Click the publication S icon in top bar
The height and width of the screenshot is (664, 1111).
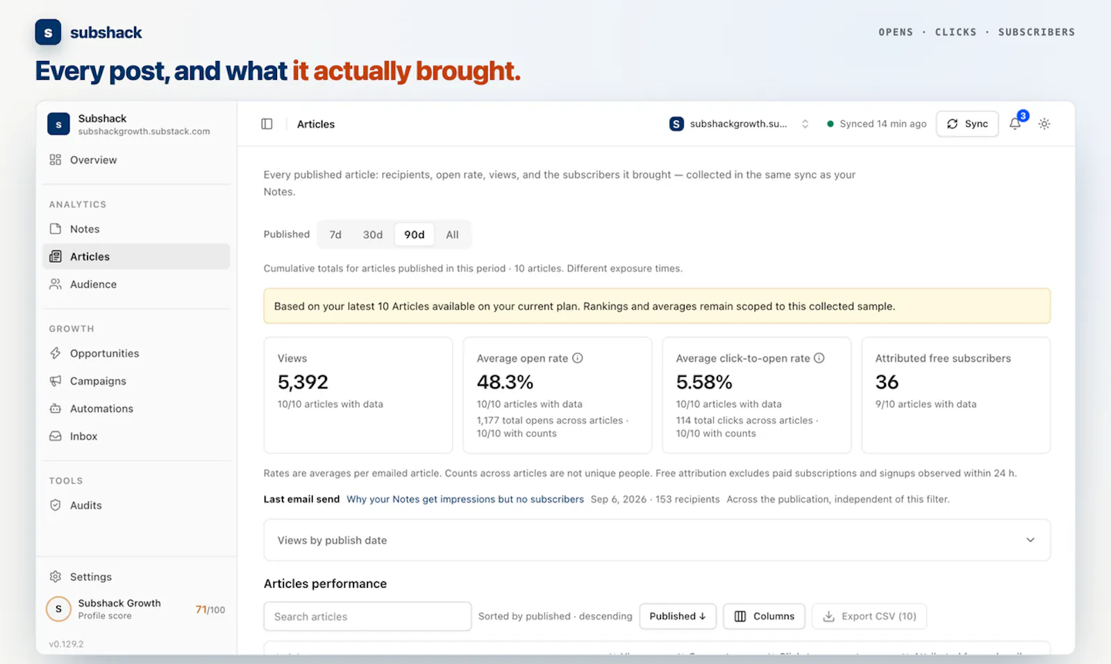click(676, 124)
